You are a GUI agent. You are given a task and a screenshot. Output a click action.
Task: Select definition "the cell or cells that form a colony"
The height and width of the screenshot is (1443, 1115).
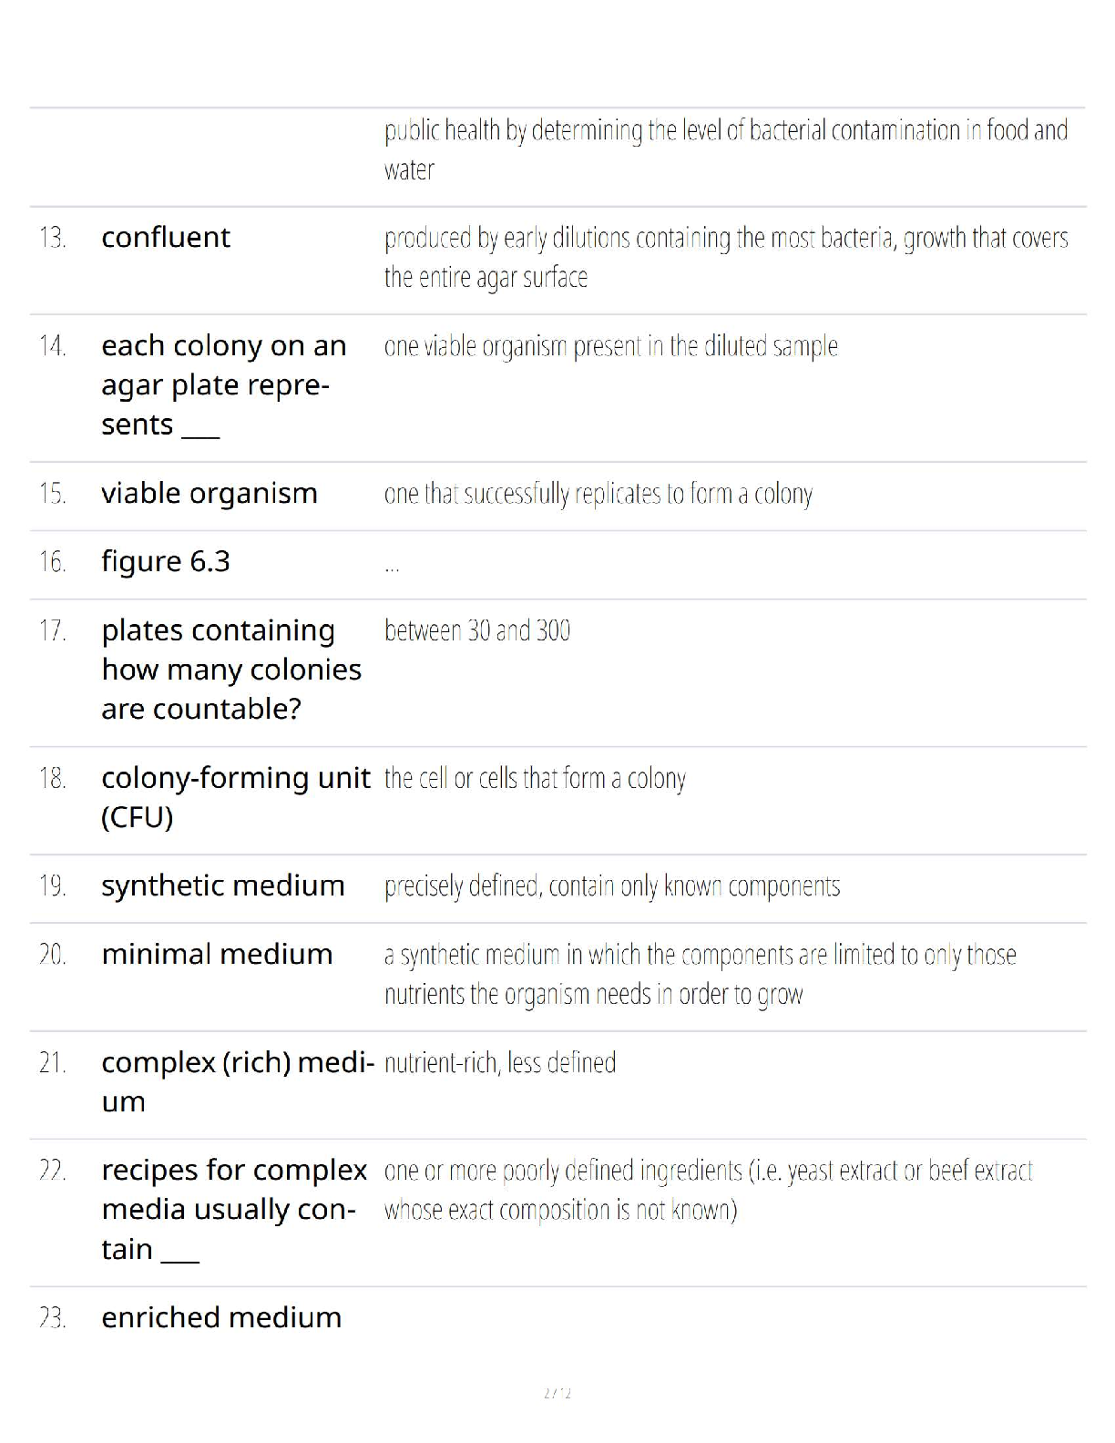pos(535,779)
